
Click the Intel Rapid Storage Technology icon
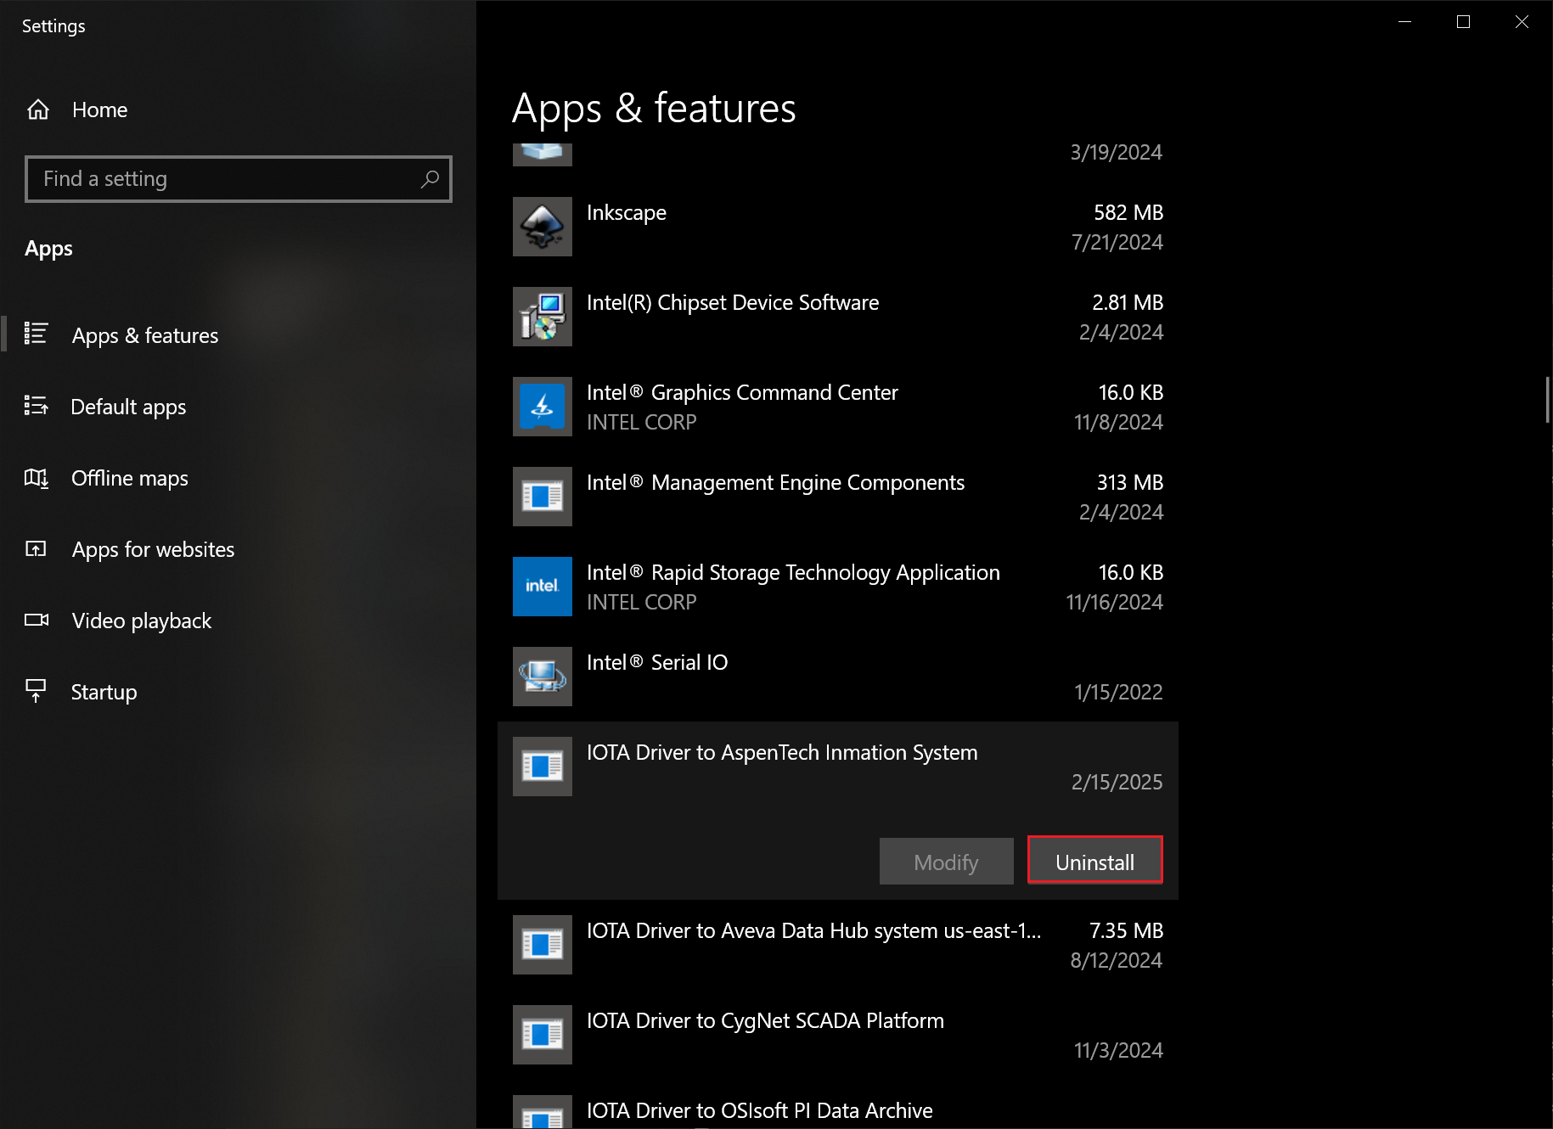click(x=543, y=587)
